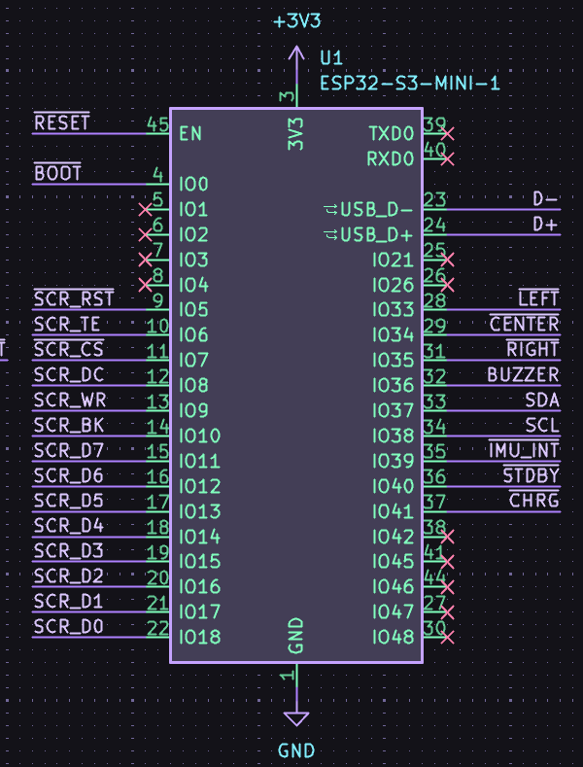Select the SCR_D6 net label
The image size is (583, 767).
point(68,475)
